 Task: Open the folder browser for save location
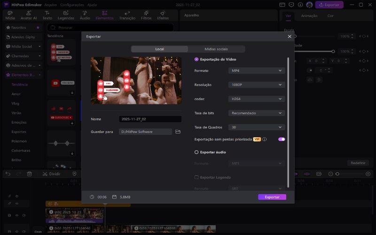[178, 132]
